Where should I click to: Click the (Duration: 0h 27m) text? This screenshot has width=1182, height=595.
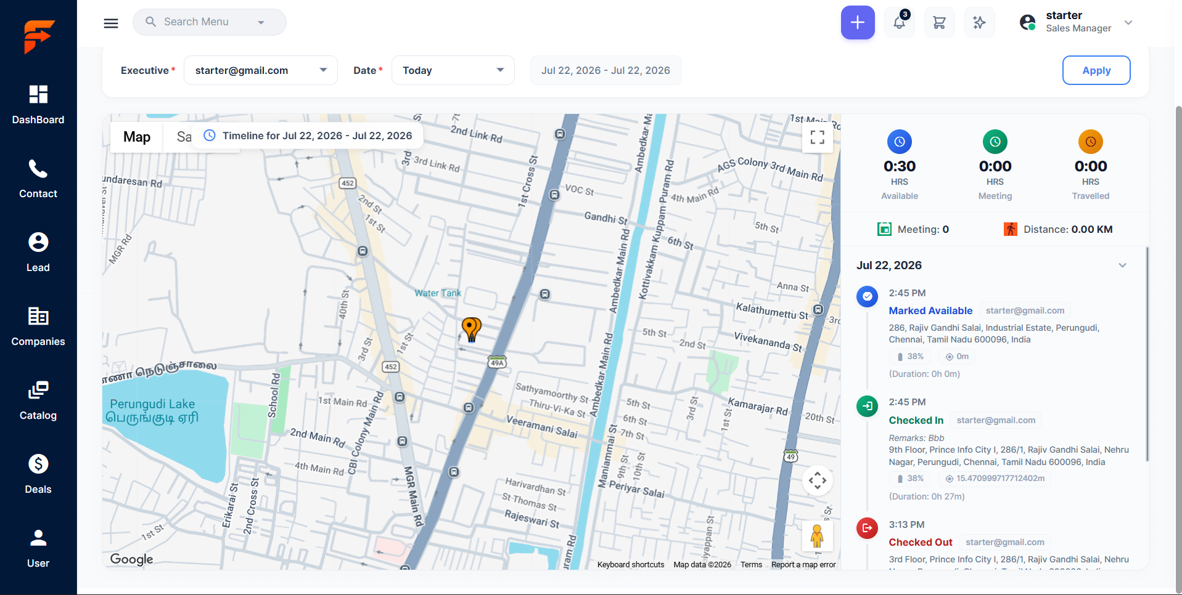[x=927, y=496]
